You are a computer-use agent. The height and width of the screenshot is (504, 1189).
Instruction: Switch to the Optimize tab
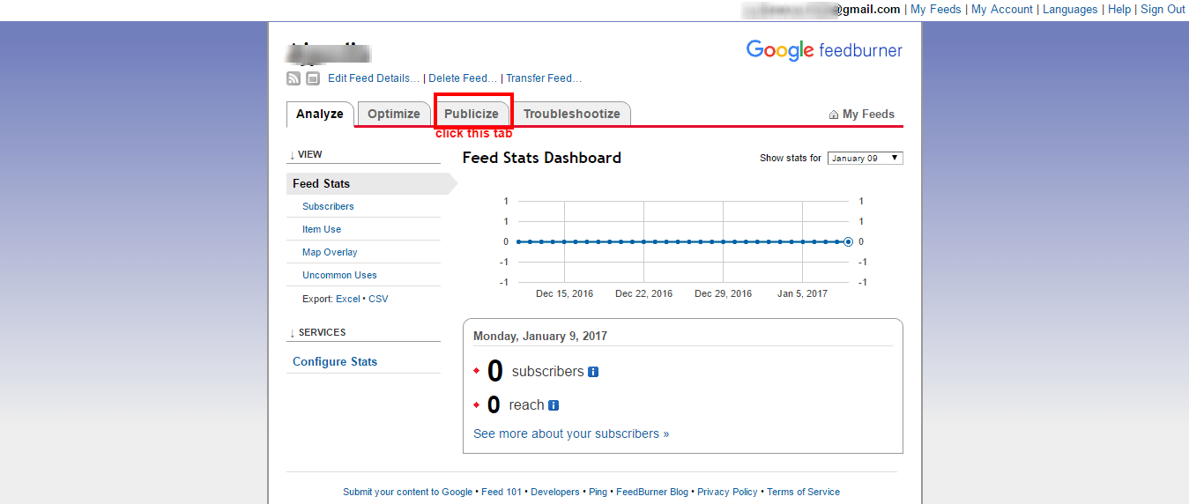click(394, 114)
